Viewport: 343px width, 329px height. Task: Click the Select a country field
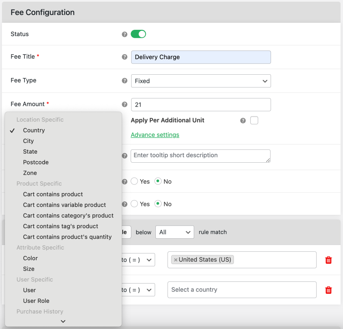(242, 290)
